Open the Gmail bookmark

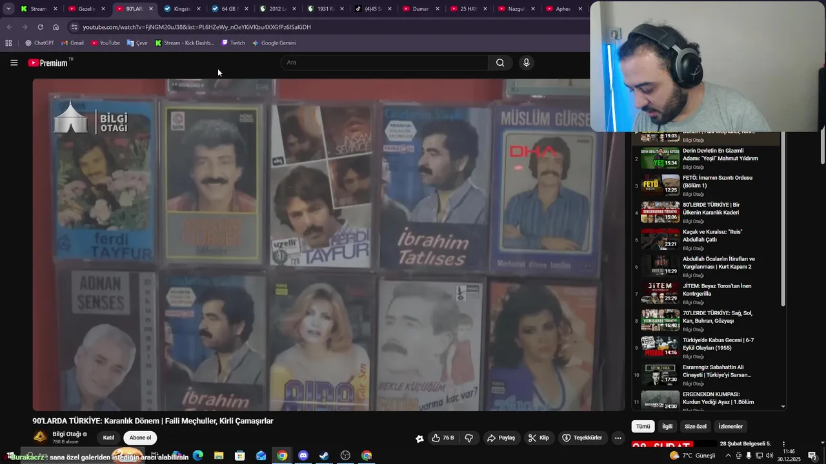72,43
